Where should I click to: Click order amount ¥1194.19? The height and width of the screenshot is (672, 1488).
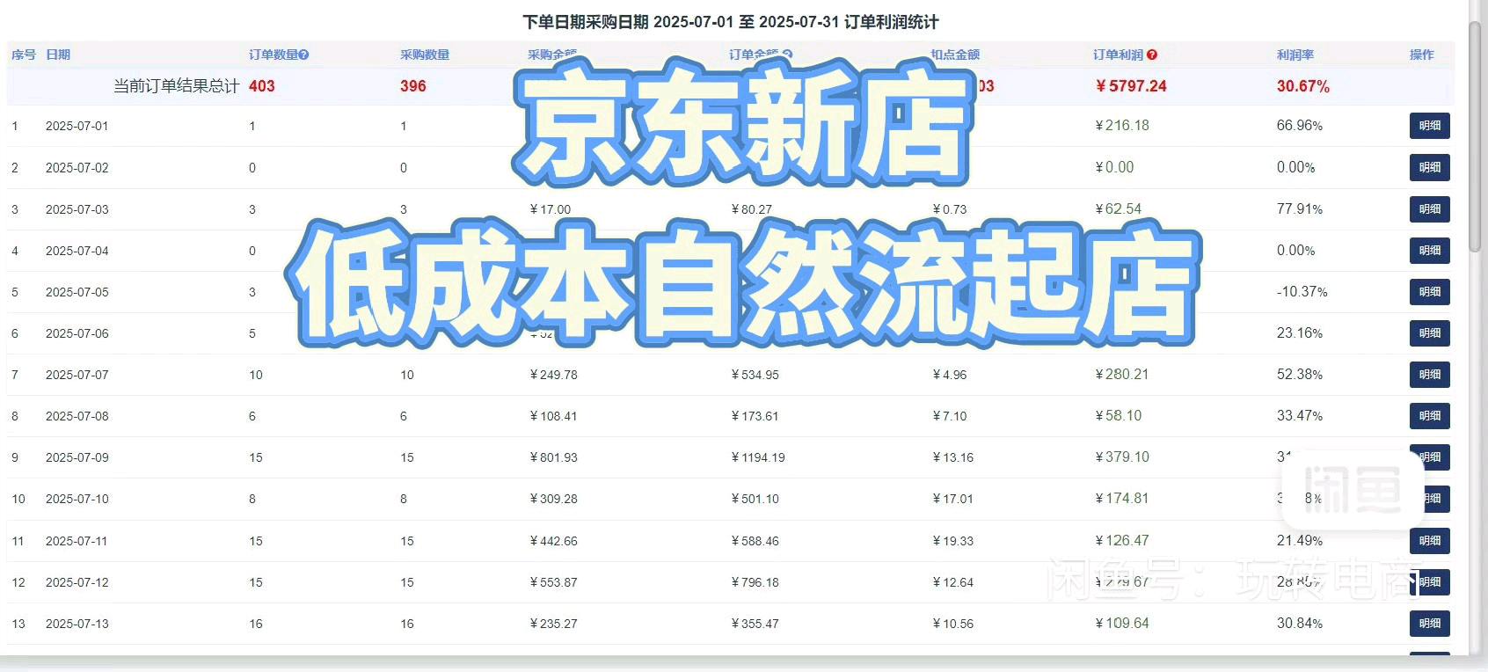tap(759, 457)
